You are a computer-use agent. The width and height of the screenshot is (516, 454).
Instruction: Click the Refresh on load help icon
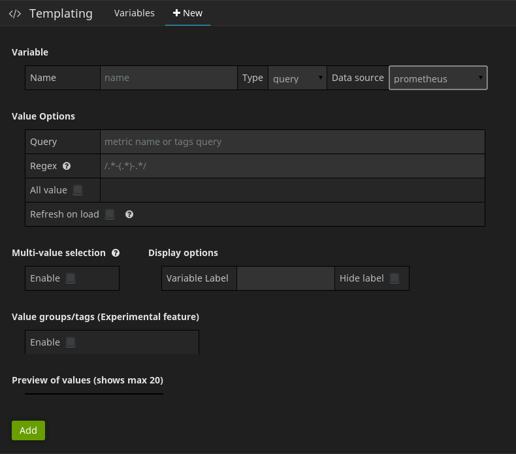pos(129,214)
